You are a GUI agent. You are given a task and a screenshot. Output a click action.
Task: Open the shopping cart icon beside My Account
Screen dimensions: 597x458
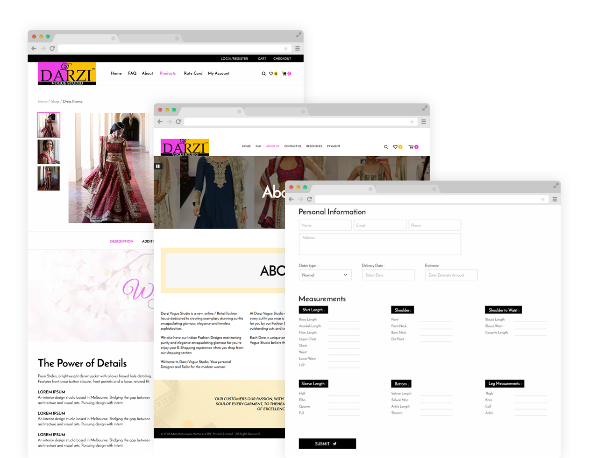pyautogui.click(x=284, y=74)
